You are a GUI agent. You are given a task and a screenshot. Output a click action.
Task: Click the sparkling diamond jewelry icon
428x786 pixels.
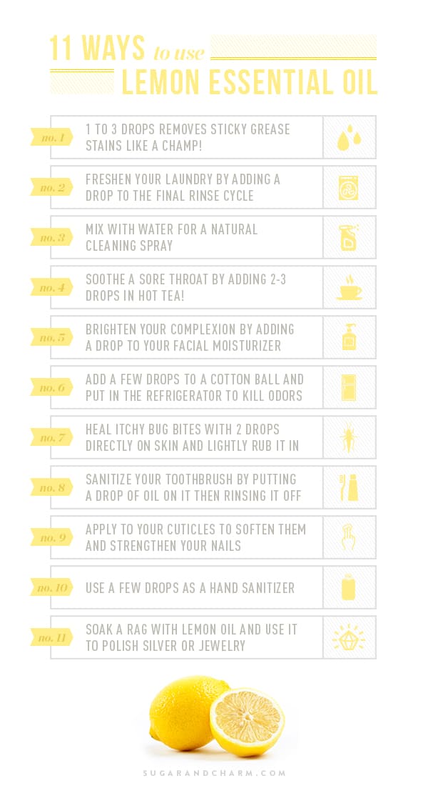(348, 637)
